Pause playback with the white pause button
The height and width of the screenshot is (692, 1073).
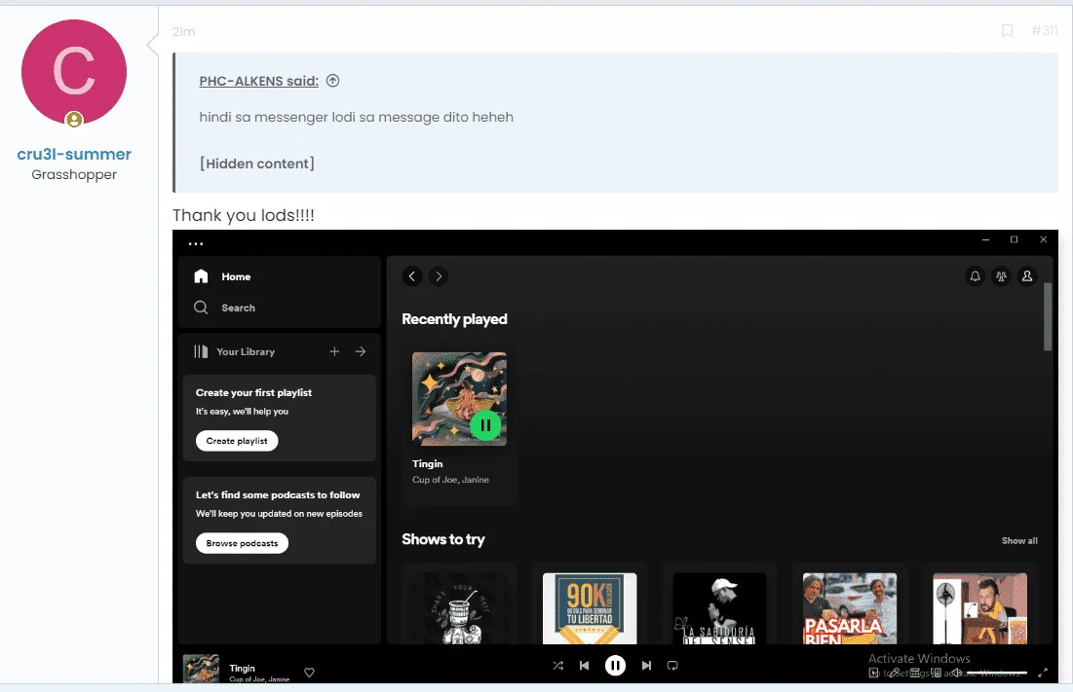click(615, 666)
